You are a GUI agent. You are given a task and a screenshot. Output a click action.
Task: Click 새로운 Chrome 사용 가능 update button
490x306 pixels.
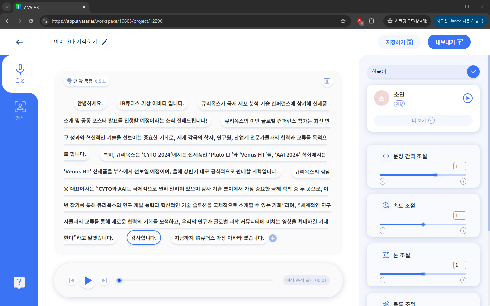[x=460, y=21]
